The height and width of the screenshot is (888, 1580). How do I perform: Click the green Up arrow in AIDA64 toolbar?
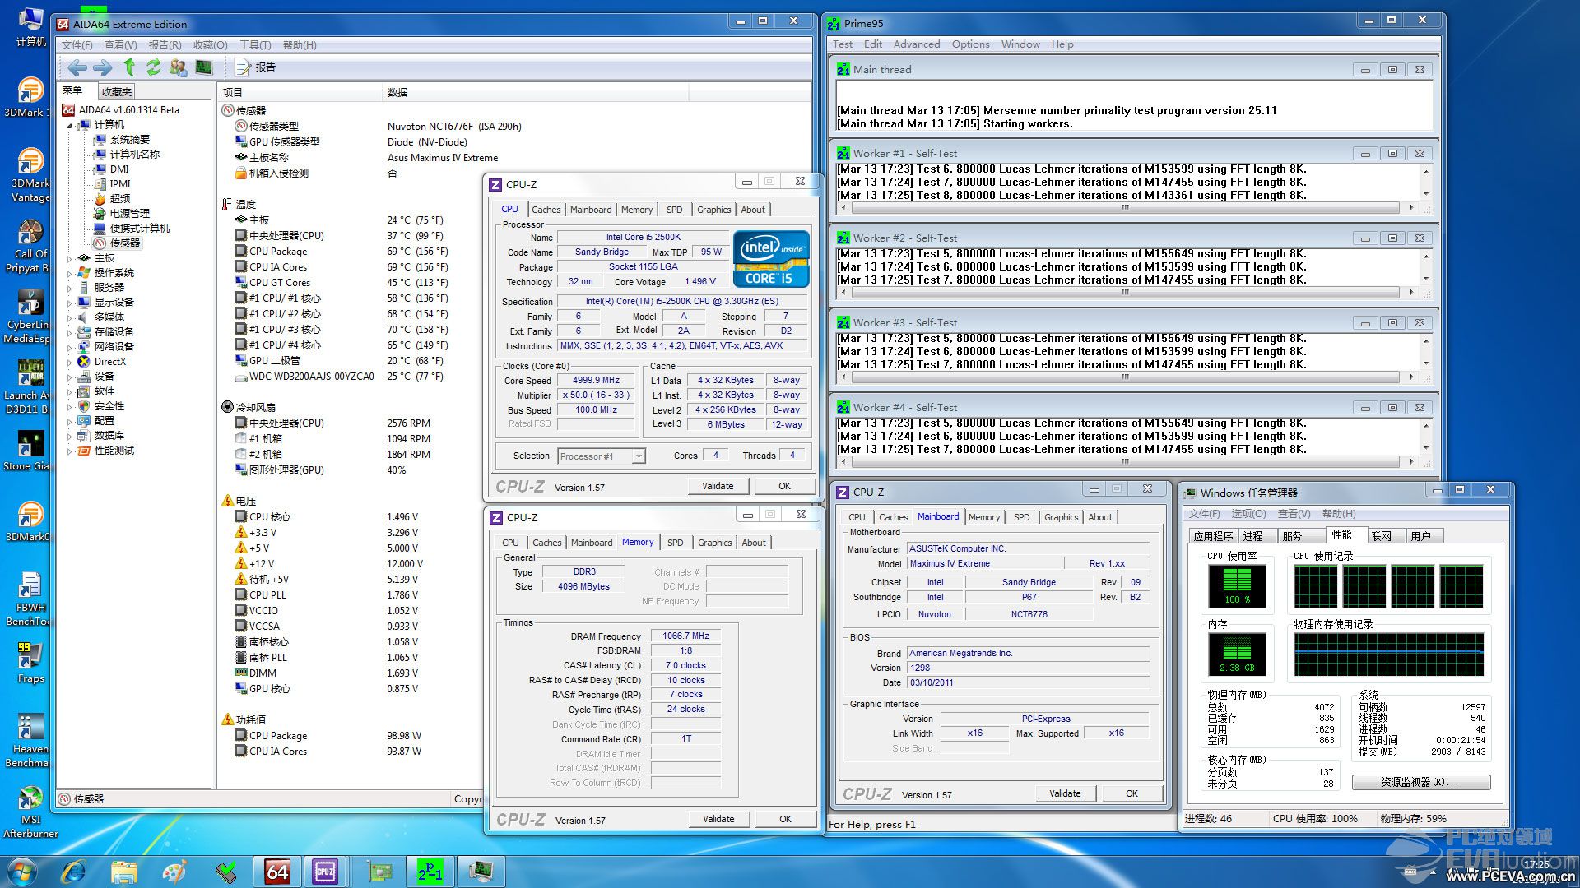pyautogui.click(x=129, y=67)
